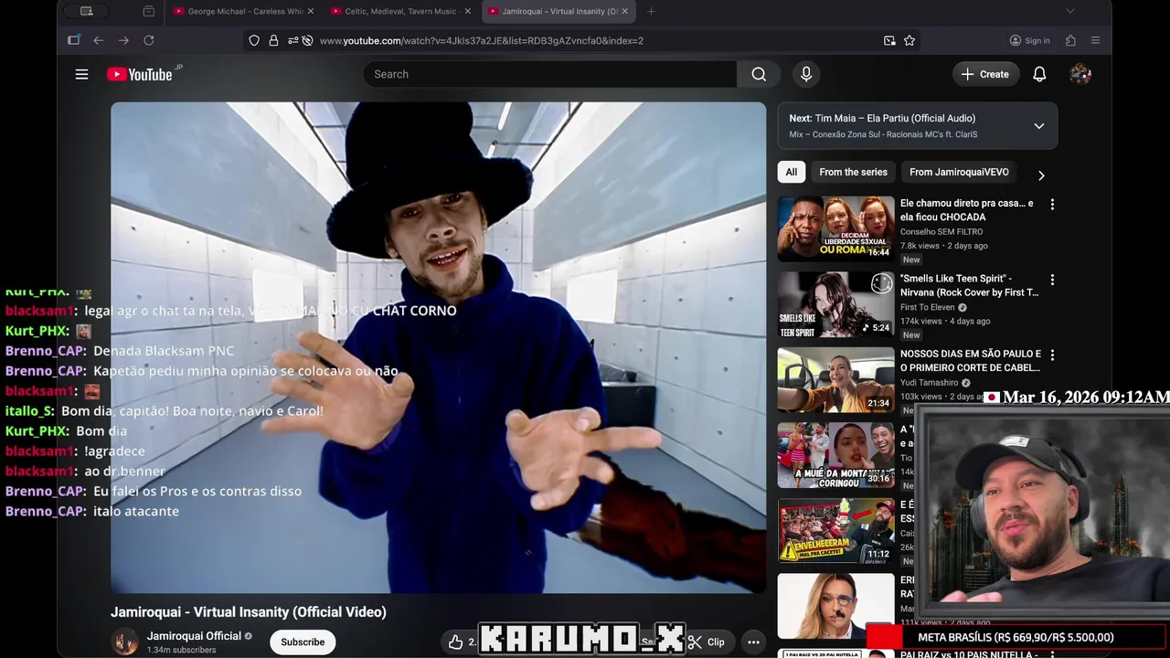Open Smells Like Teen Spirit cover thumbnail

coord(836,304)
